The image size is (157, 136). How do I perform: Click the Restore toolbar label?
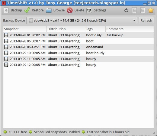click(38, 10)
